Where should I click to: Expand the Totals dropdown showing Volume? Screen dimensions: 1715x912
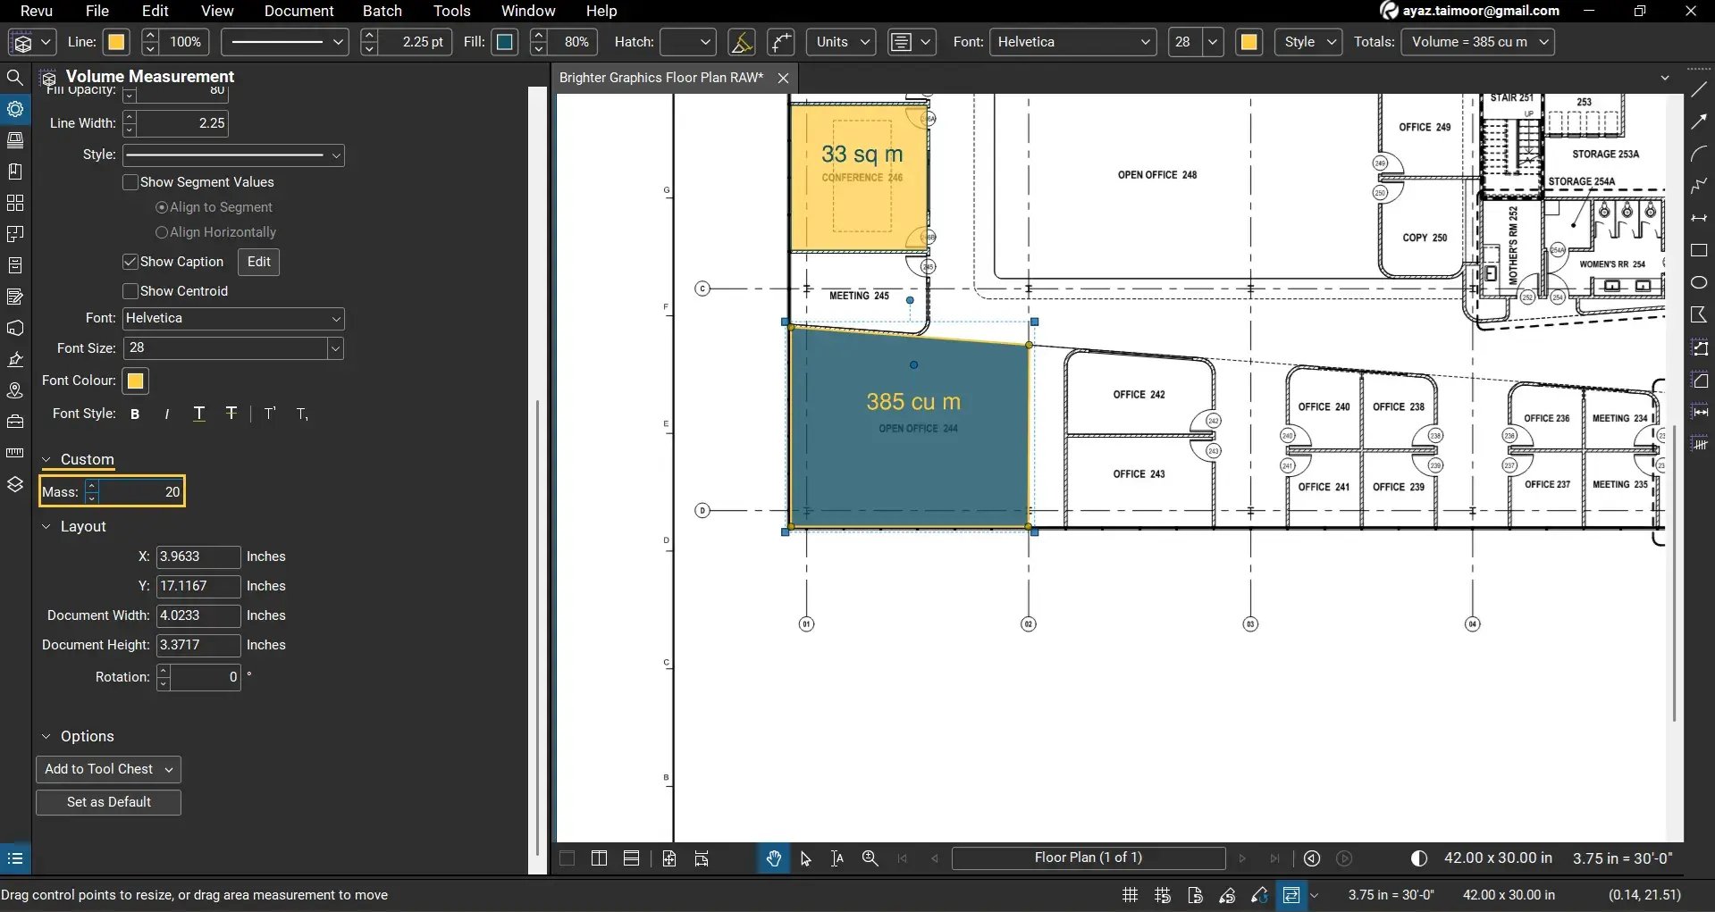[x=1477, y=42]
